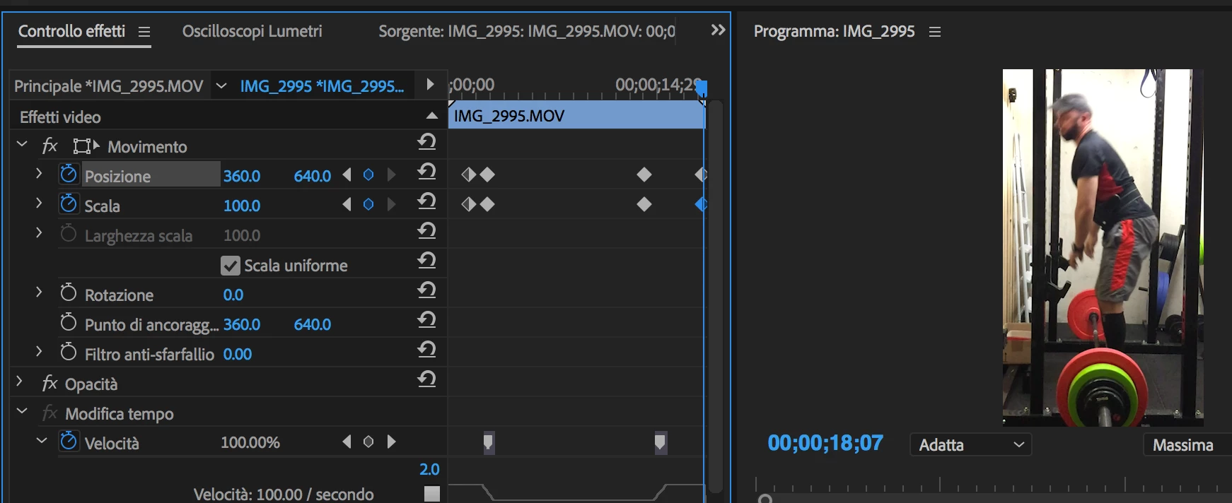The width and height of the screenshot is (1232, 503).
Task: Reset the Movimento effect
Action: click(x=426, y=142)
